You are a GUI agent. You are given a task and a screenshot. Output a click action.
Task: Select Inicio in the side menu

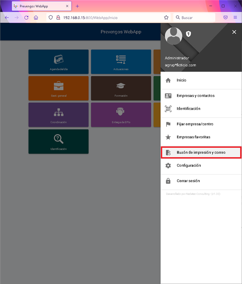[x=181, y=80]
